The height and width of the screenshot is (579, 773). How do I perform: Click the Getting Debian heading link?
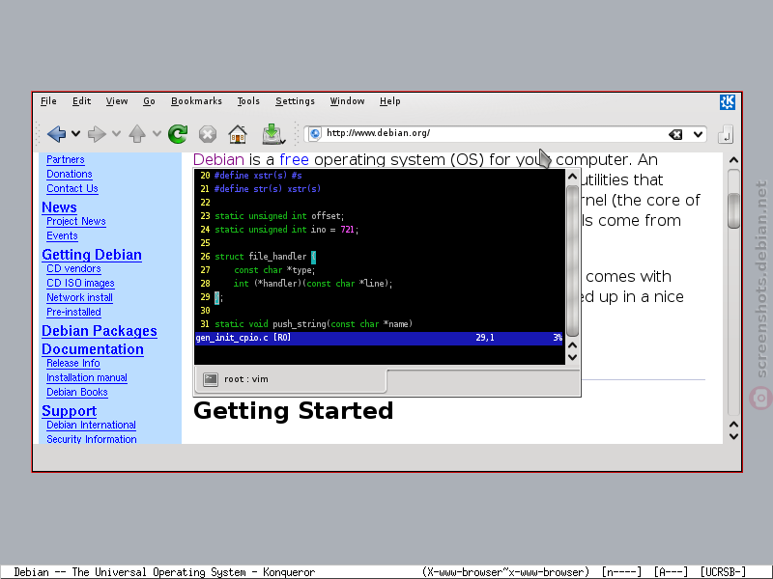click(x=92, y=255)
